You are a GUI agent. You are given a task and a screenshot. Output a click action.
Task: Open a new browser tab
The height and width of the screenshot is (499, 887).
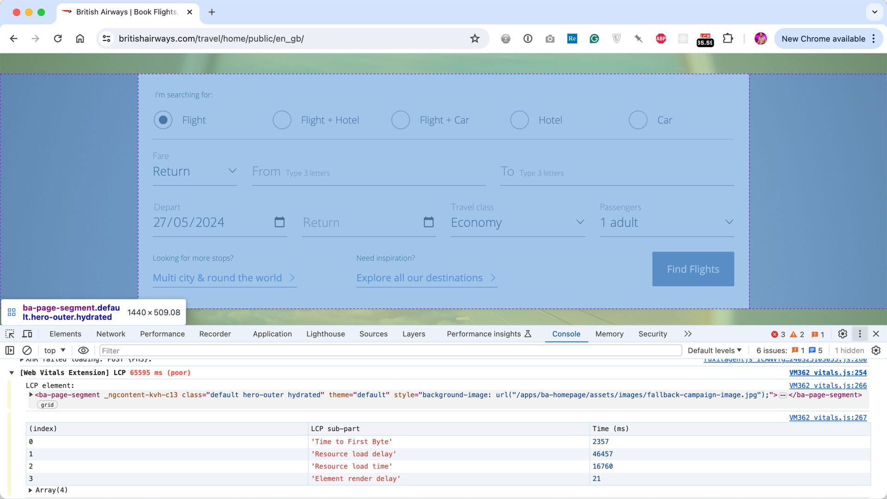[212, 12]
